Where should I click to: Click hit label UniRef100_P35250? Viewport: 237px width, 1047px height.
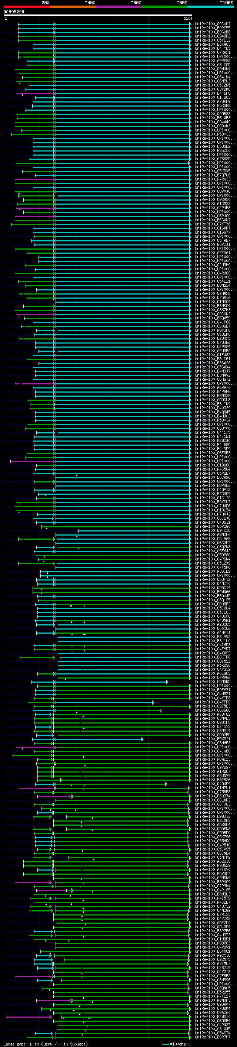click(213, 150)
